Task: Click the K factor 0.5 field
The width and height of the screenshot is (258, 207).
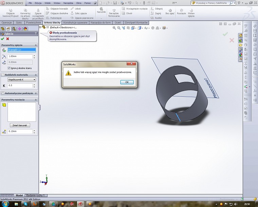Action: click(x=20, y=85)
